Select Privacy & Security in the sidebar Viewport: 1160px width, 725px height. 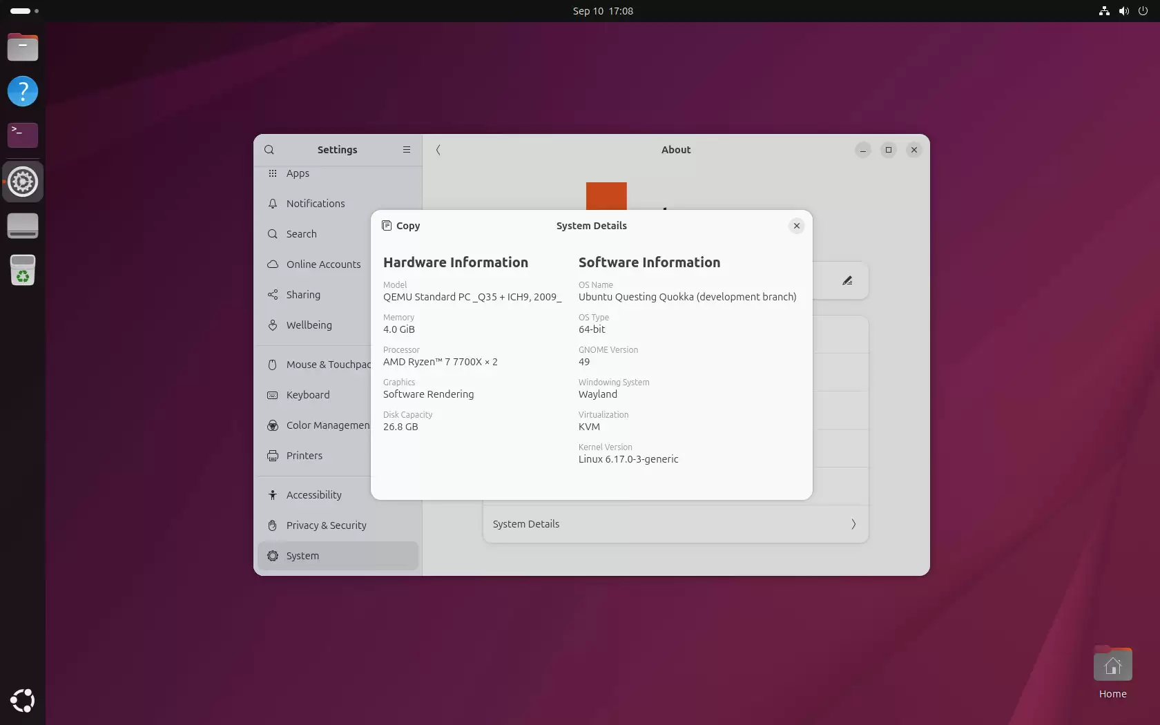coord(325,525)
